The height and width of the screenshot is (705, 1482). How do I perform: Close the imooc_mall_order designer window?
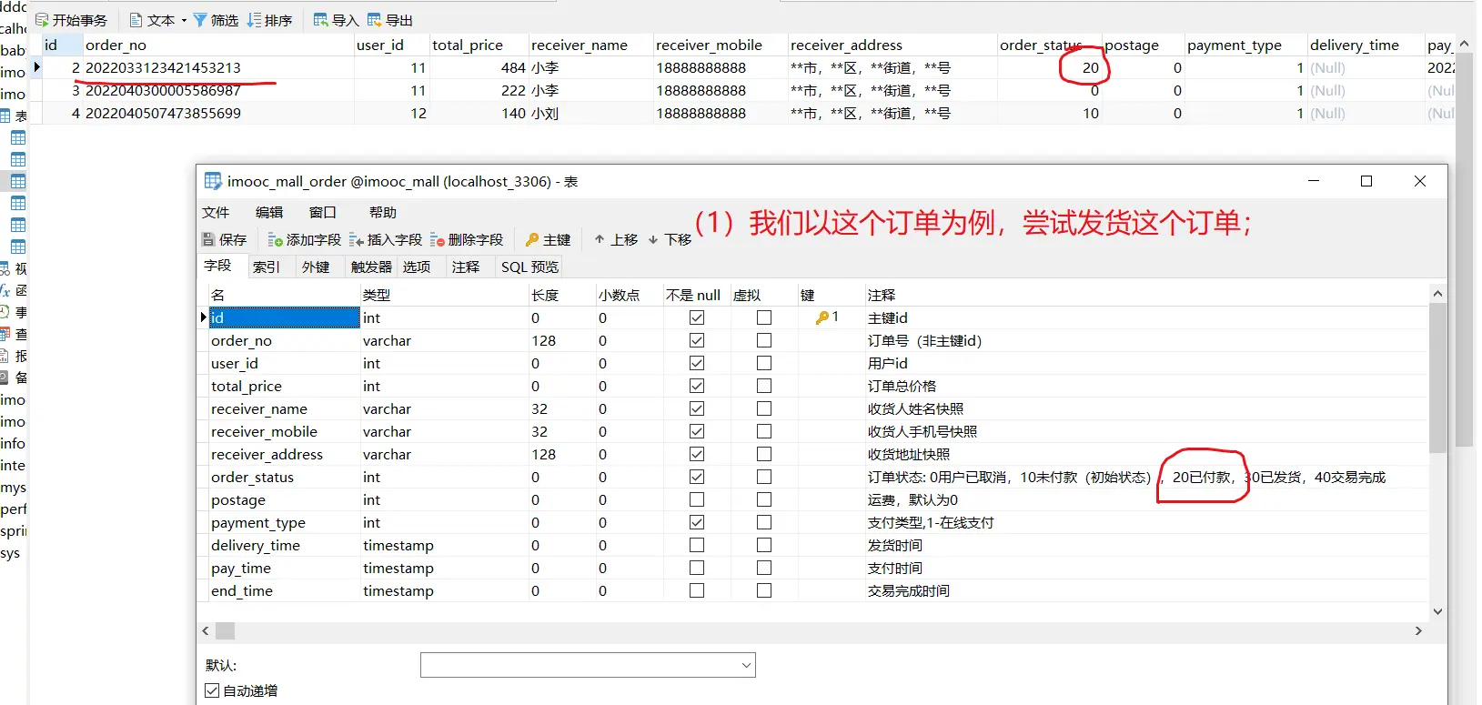tap(1420, 181)
